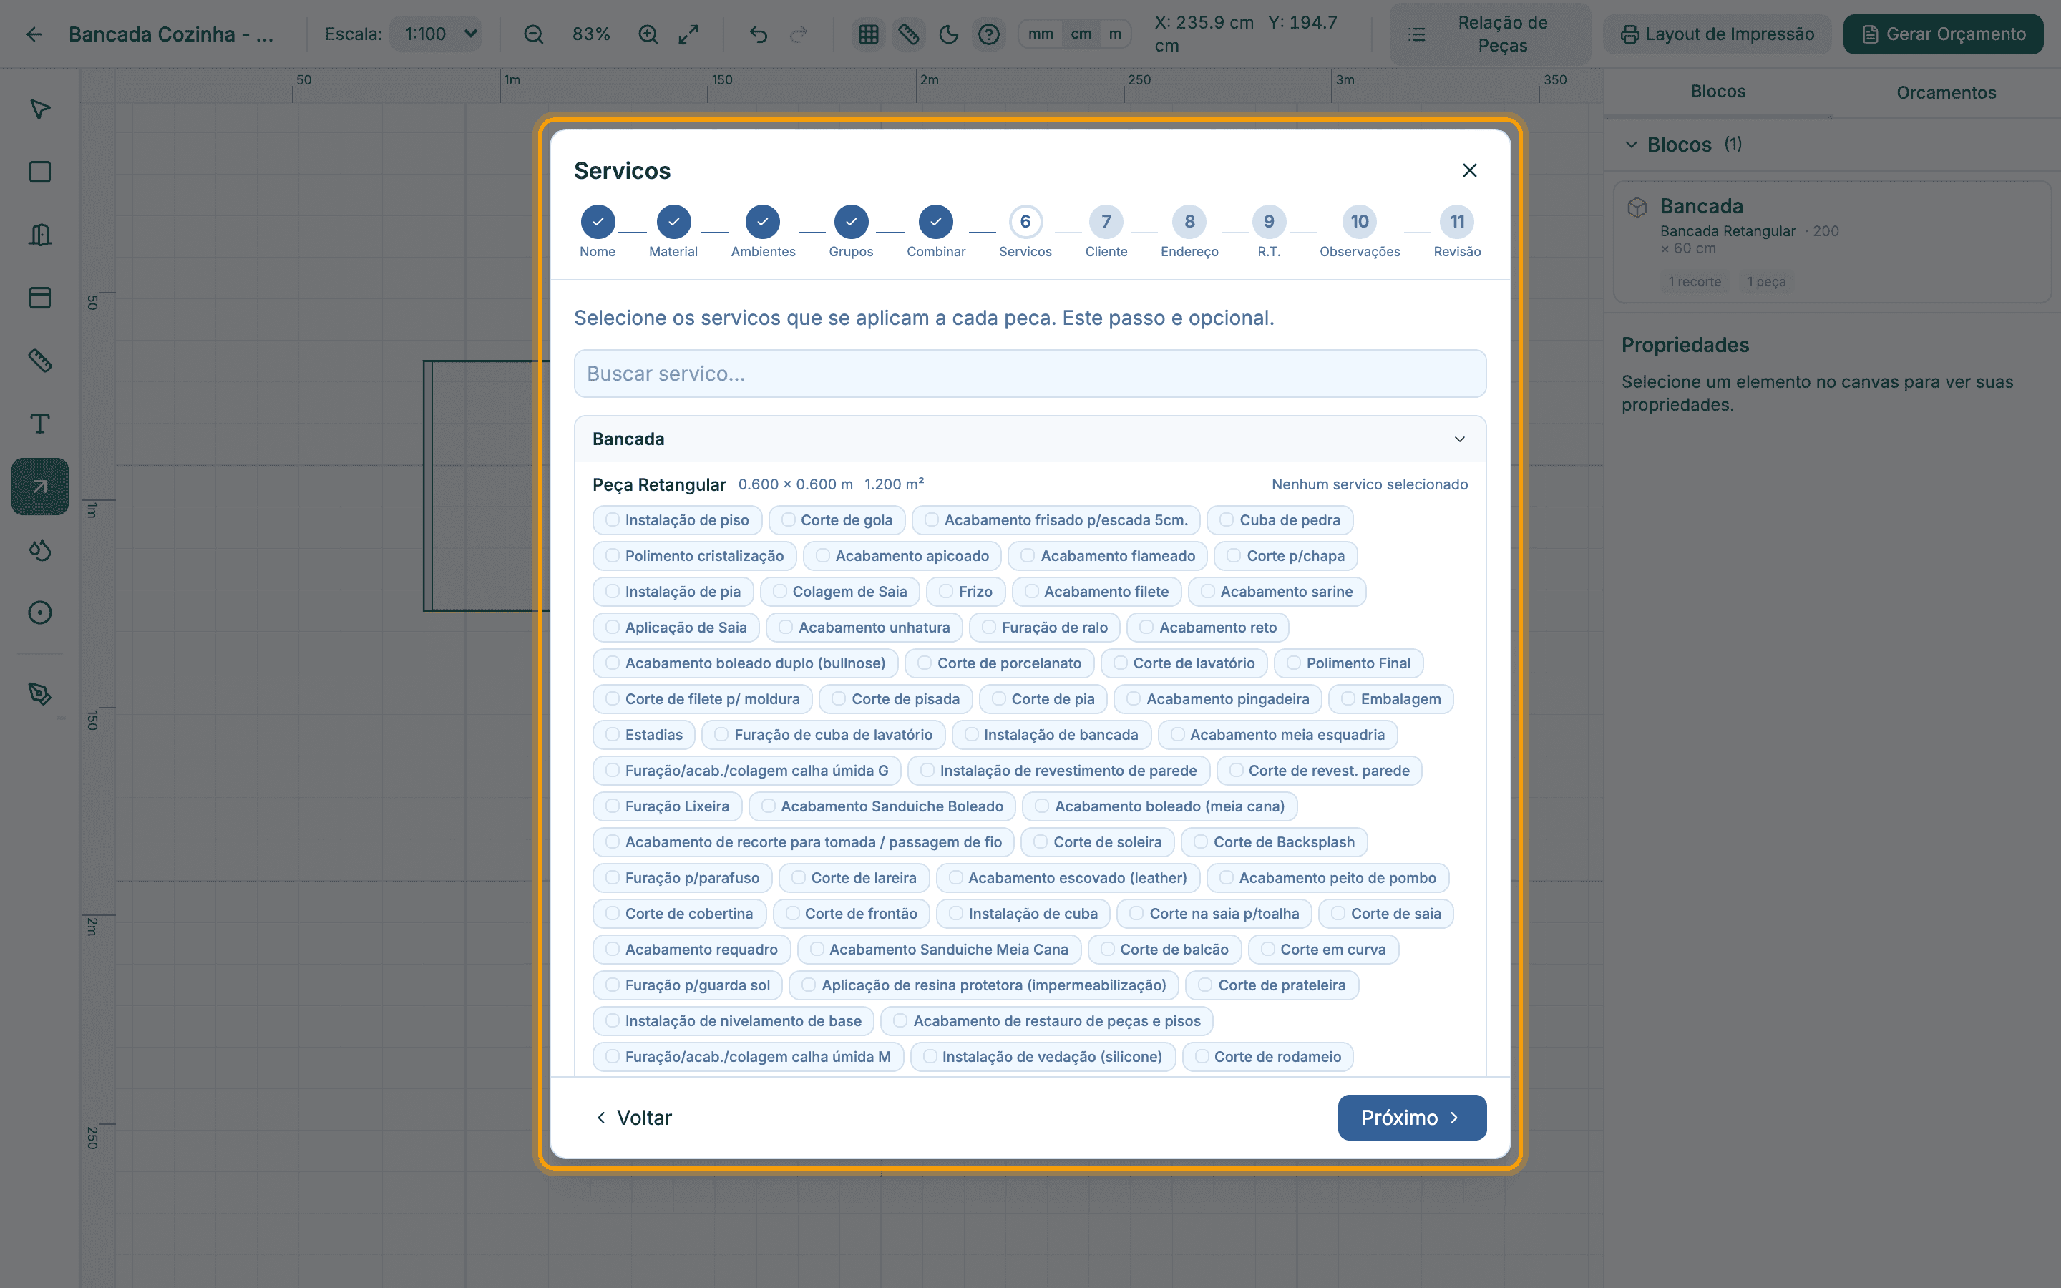The height and width of the screenshot is (1288, 2061).
Task: Select the Bancada block card
Action: coord(1832,242)
